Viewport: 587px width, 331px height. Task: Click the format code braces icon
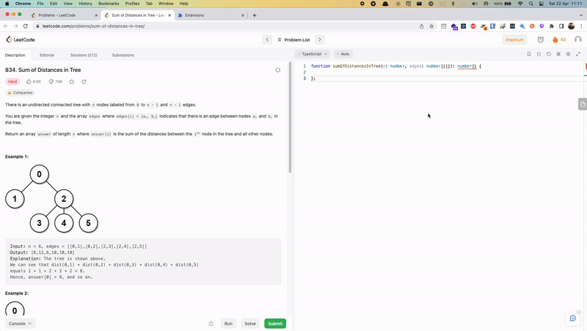pyautogui.click(x=539, y=54)
